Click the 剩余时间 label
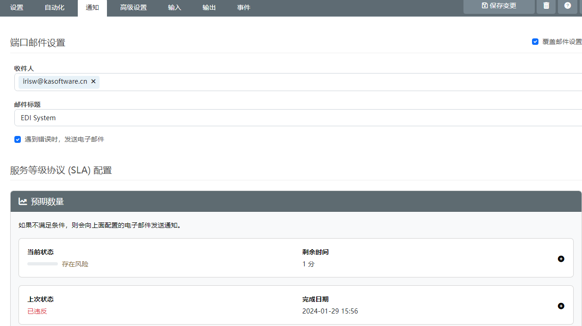The image size is (582, 326). click(x=315, y=252)
